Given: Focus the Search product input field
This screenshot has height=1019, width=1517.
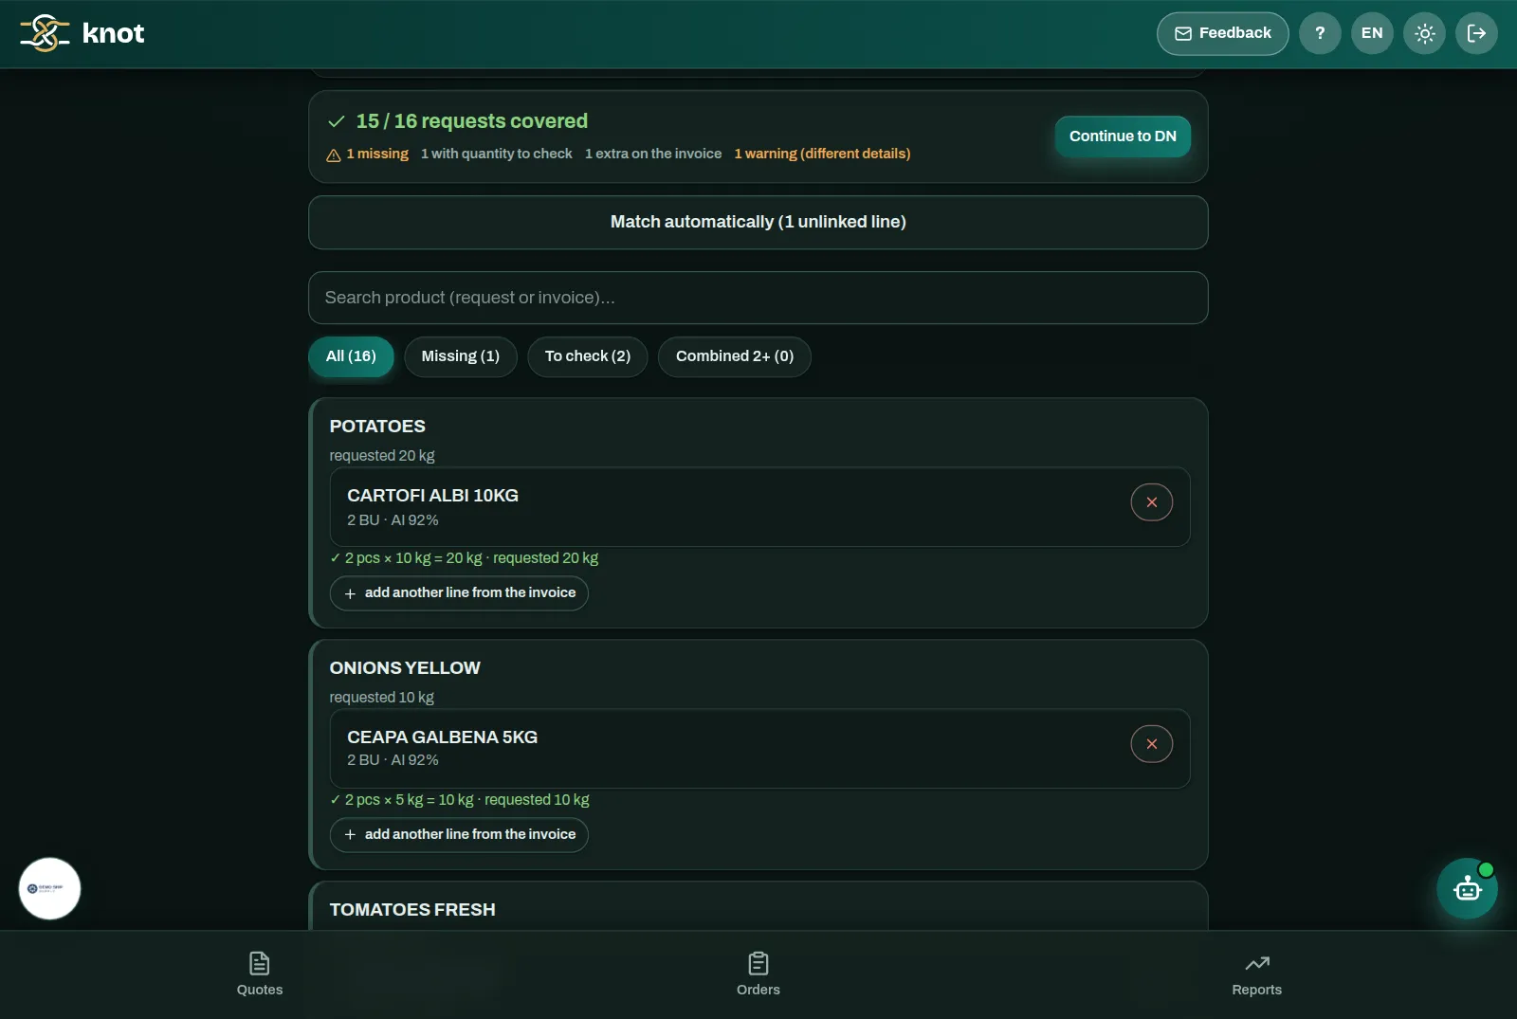Looking at the screenshot, I should click(x=758, y=298).
